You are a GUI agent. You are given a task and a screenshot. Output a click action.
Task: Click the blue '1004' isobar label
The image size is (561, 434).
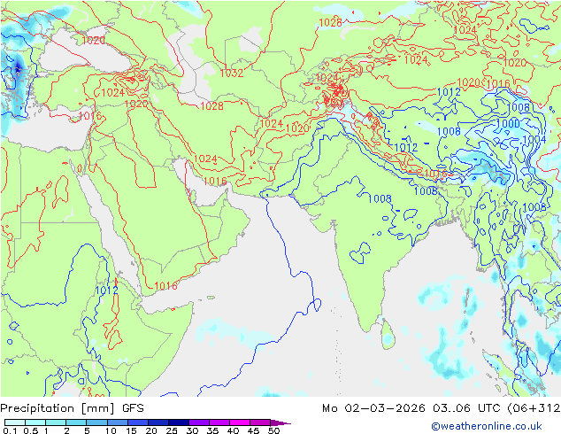pyautogui.click(x=534, y=139)
